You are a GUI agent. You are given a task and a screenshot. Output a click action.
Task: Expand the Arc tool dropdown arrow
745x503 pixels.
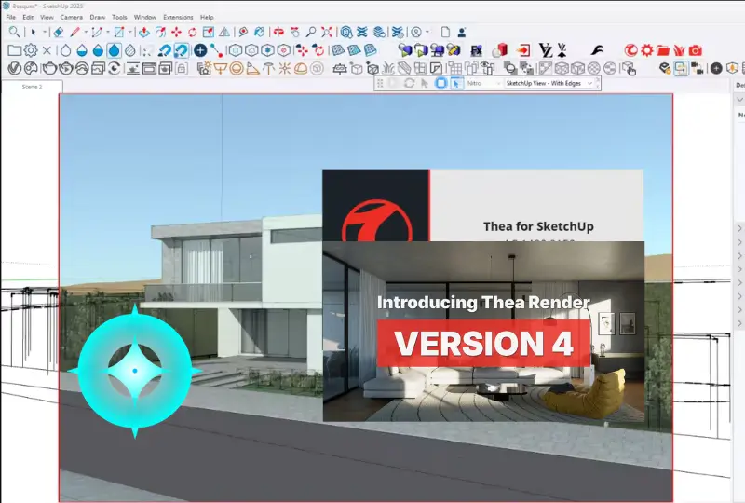(108, 33)
